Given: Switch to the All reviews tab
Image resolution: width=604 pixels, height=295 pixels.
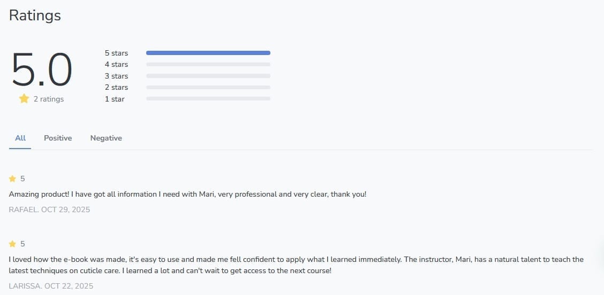Looking at the screenshot, I should tap(20, 138).
